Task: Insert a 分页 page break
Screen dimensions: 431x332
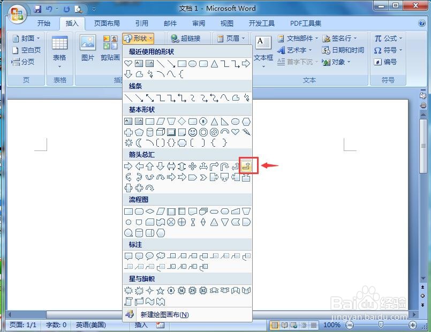Action: 23,62
